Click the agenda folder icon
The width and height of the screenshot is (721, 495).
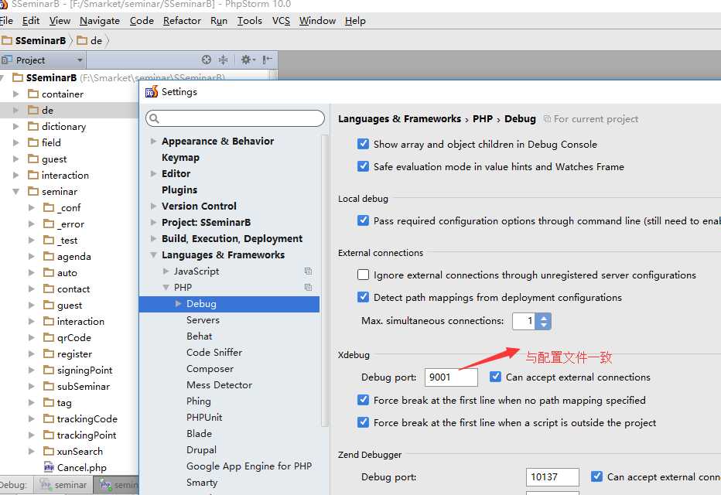coord(48,257)
